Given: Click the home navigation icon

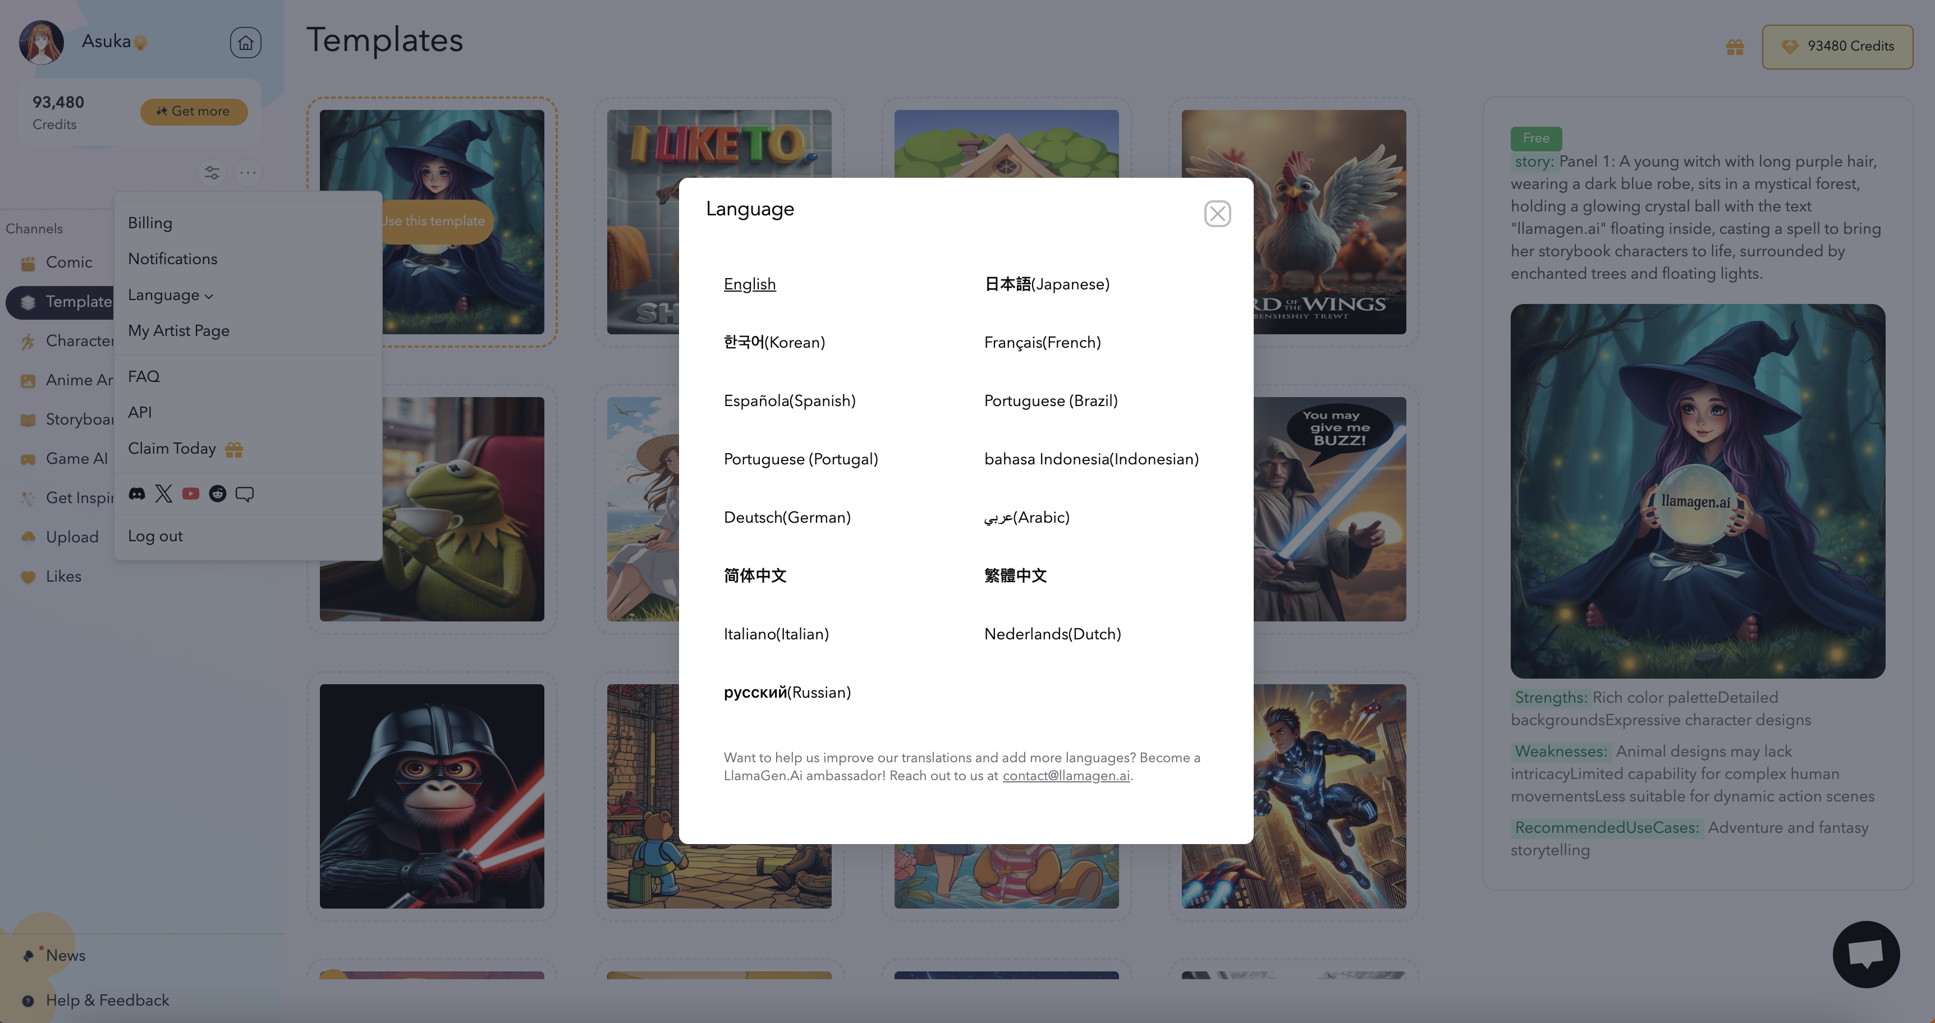Looking at the screenshot, I should (x=245, y=42).
